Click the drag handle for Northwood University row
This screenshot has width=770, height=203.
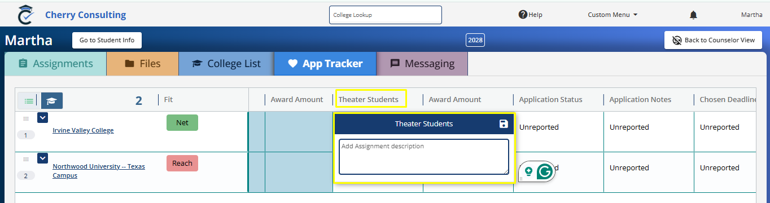point(25,159)
